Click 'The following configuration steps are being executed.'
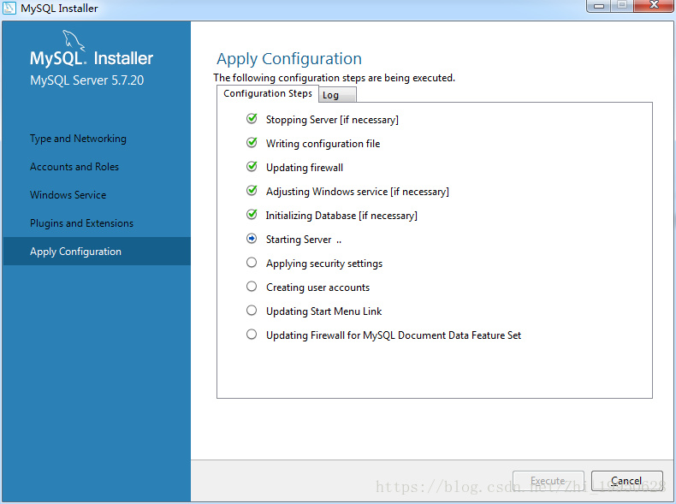This screenshot has width=676, height=504. (x=334, y=78)
